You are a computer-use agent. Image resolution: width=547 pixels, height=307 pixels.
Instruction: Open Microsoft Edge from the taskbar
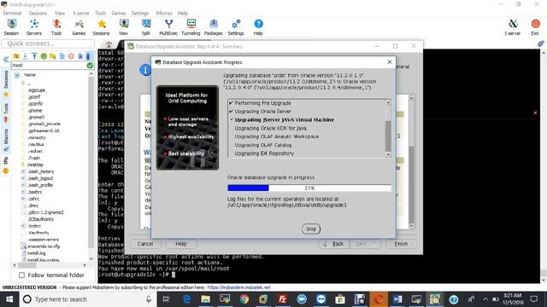tap(186, 299)
